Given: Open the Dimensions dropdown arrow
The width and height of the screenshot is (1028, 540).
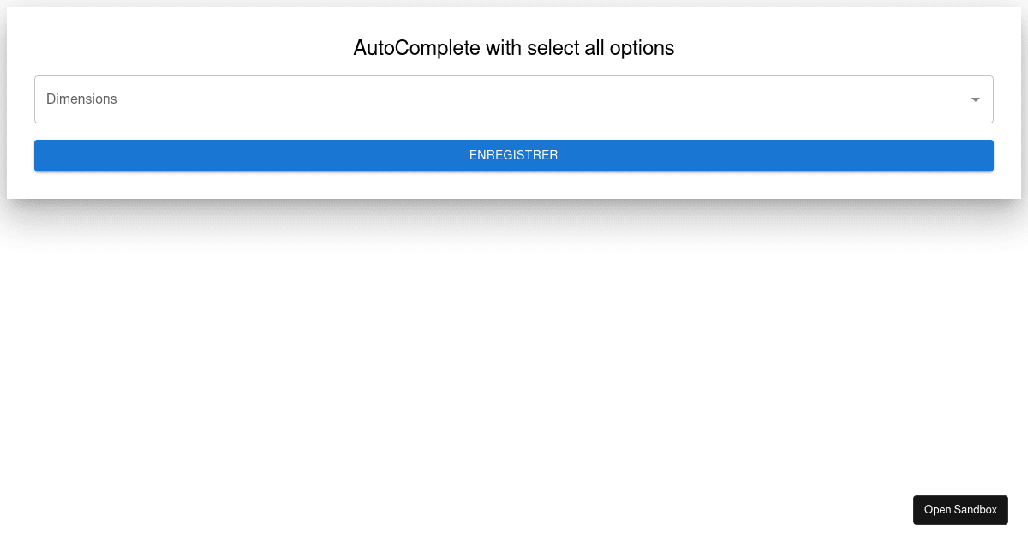Looking at the screenshot, I should pyautogui.click(x=975, y=99).
